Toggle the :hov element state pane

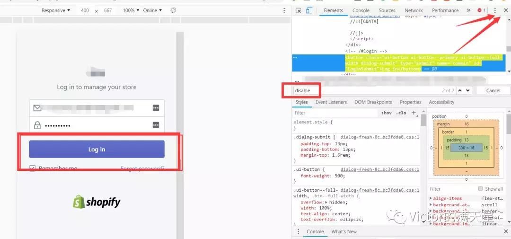(x=387, y=113)
